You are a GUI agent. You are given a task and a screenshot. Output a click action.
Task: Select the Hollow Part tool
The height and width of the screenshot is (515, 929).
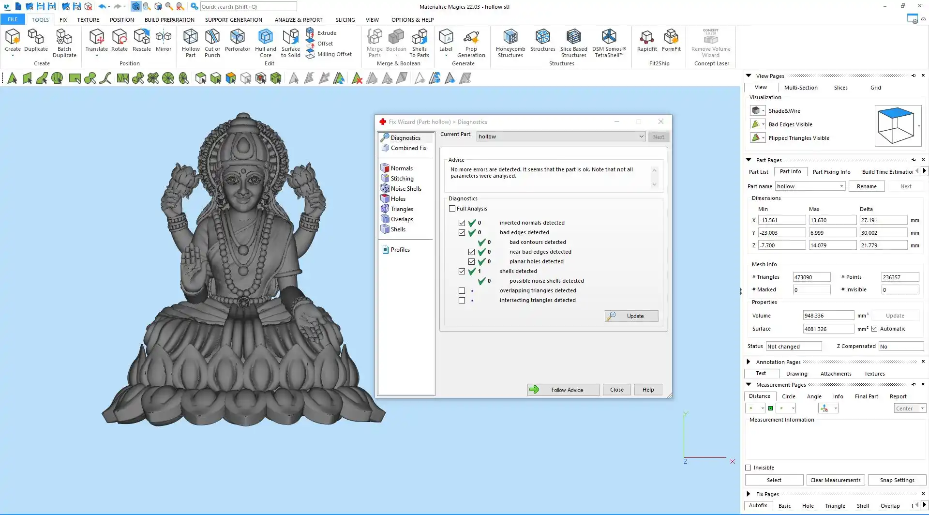[x=191, y=43]
